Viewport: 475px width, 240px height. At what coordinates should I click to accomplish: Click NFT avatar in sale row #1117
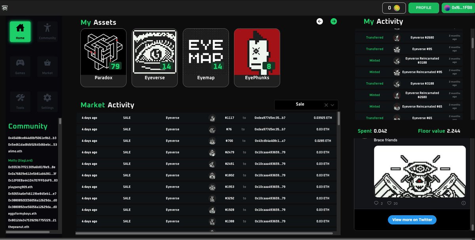[x=212, y=118]
